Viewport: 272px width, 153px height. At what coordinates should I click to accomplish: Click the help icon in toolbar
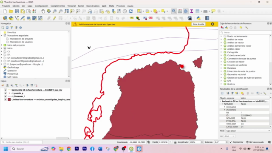tap(207, 18)
